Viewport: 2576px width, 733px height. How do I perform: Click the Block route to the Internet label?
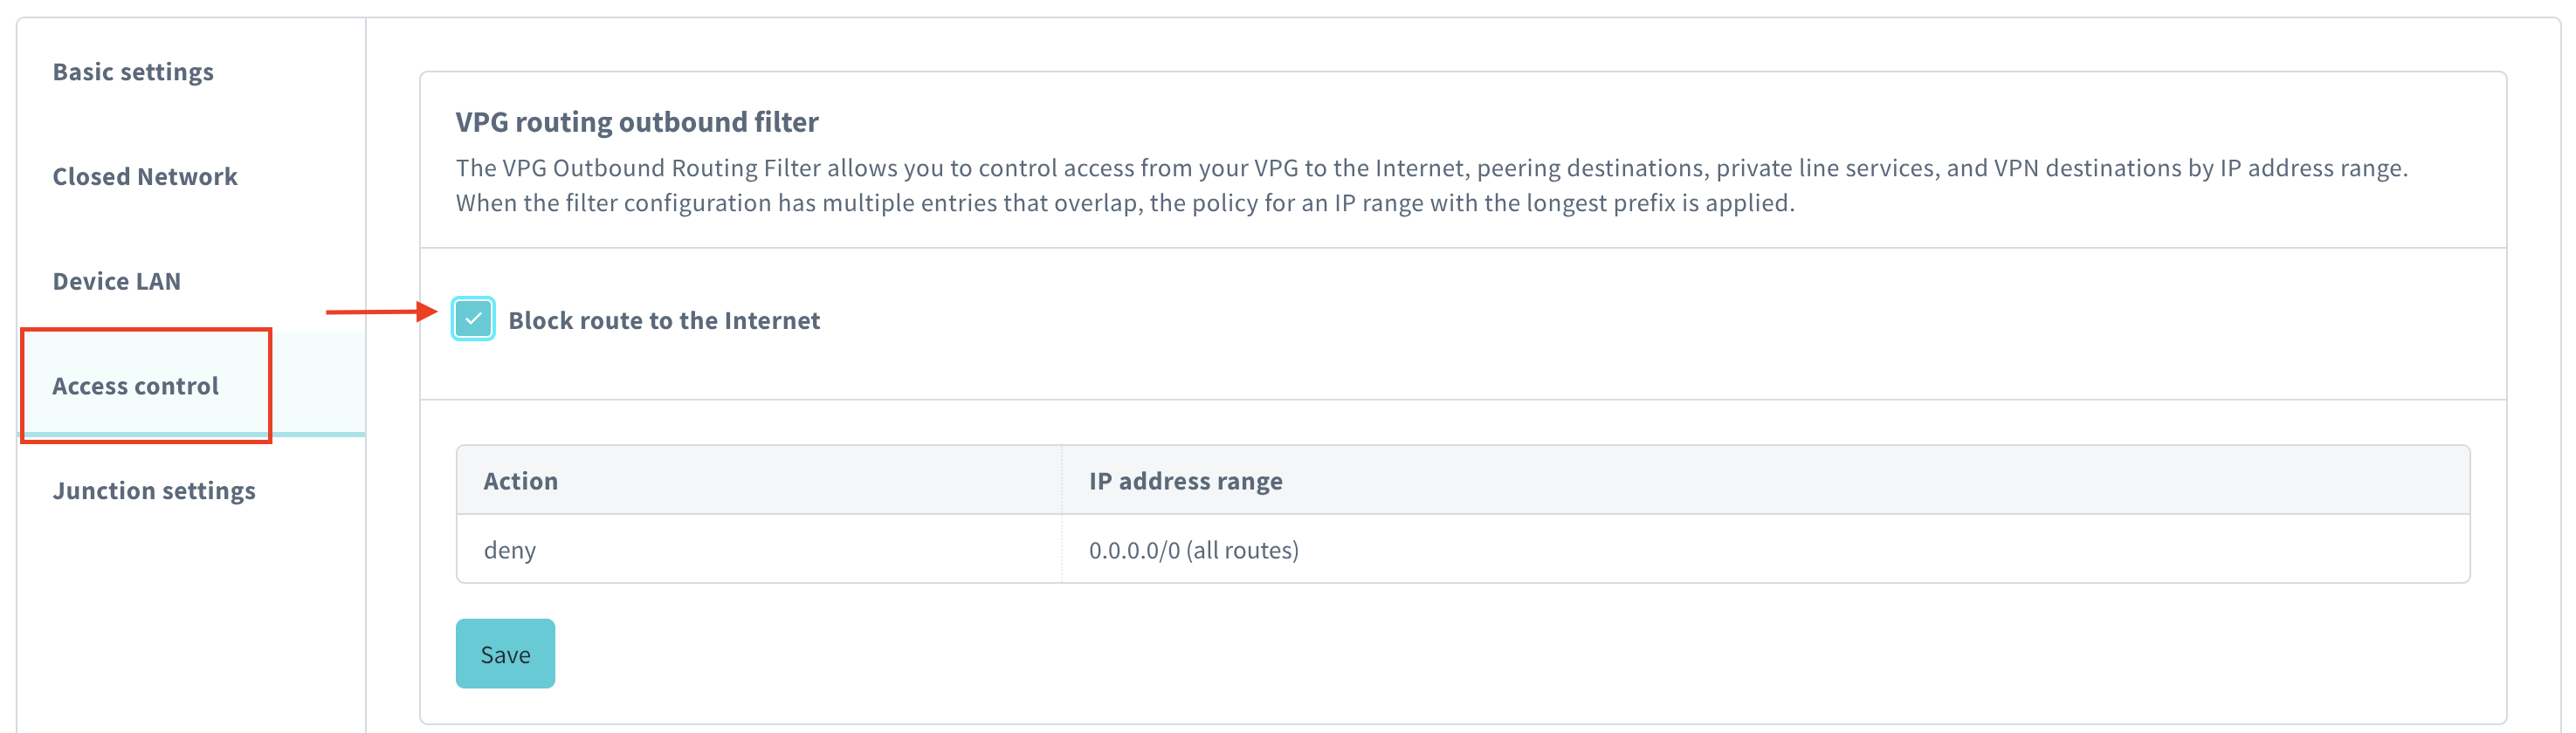pos(664,320)
